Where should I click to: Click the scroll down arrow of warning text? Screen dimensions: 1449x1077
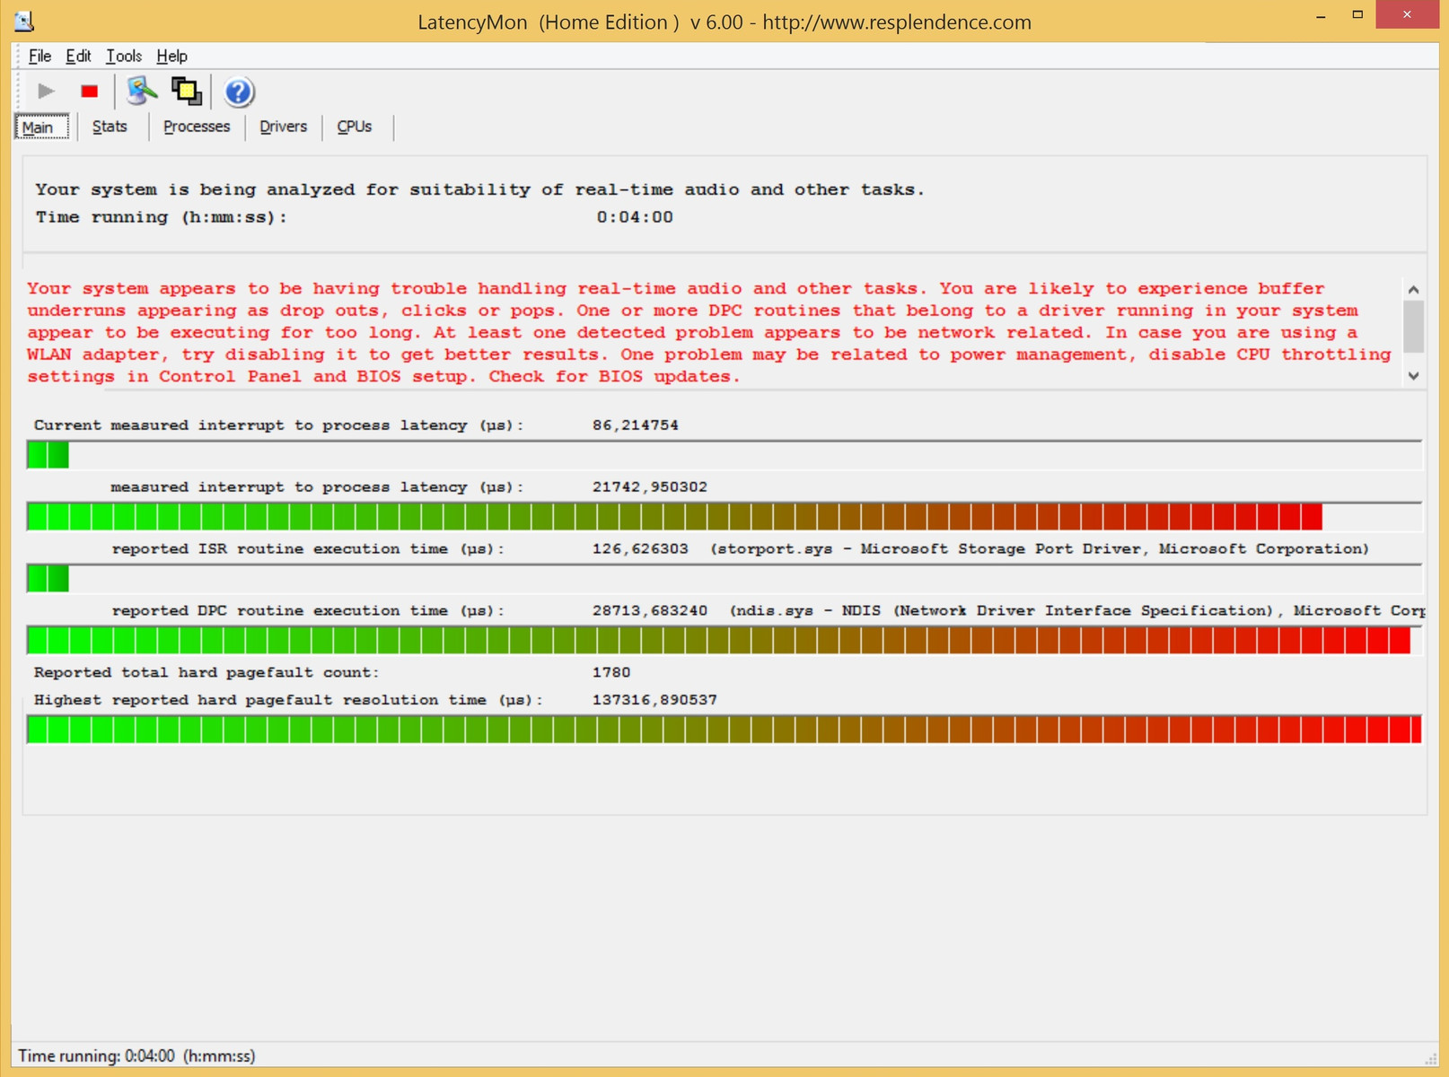click(x=1413, y=376)
